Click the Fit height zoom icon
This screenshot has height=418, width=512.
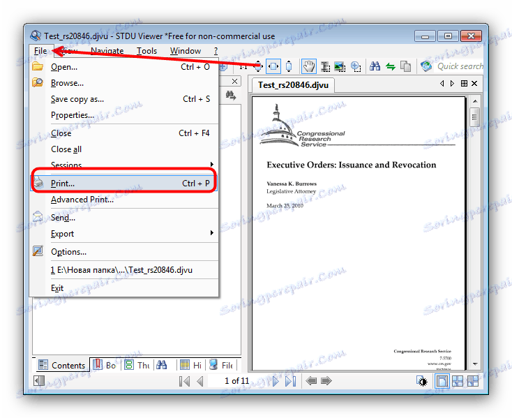pyautogui.click(x=289, y=66)
